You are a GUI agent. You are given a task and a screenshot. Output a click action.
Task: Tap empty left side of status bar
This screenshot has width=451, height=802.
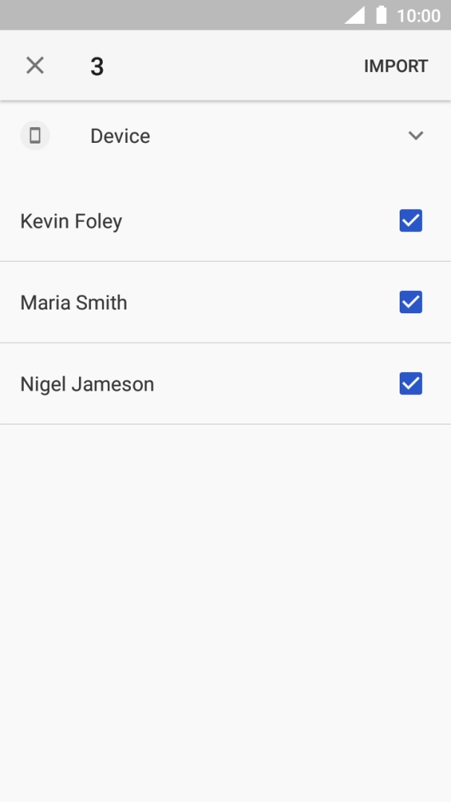click(149, 15)
